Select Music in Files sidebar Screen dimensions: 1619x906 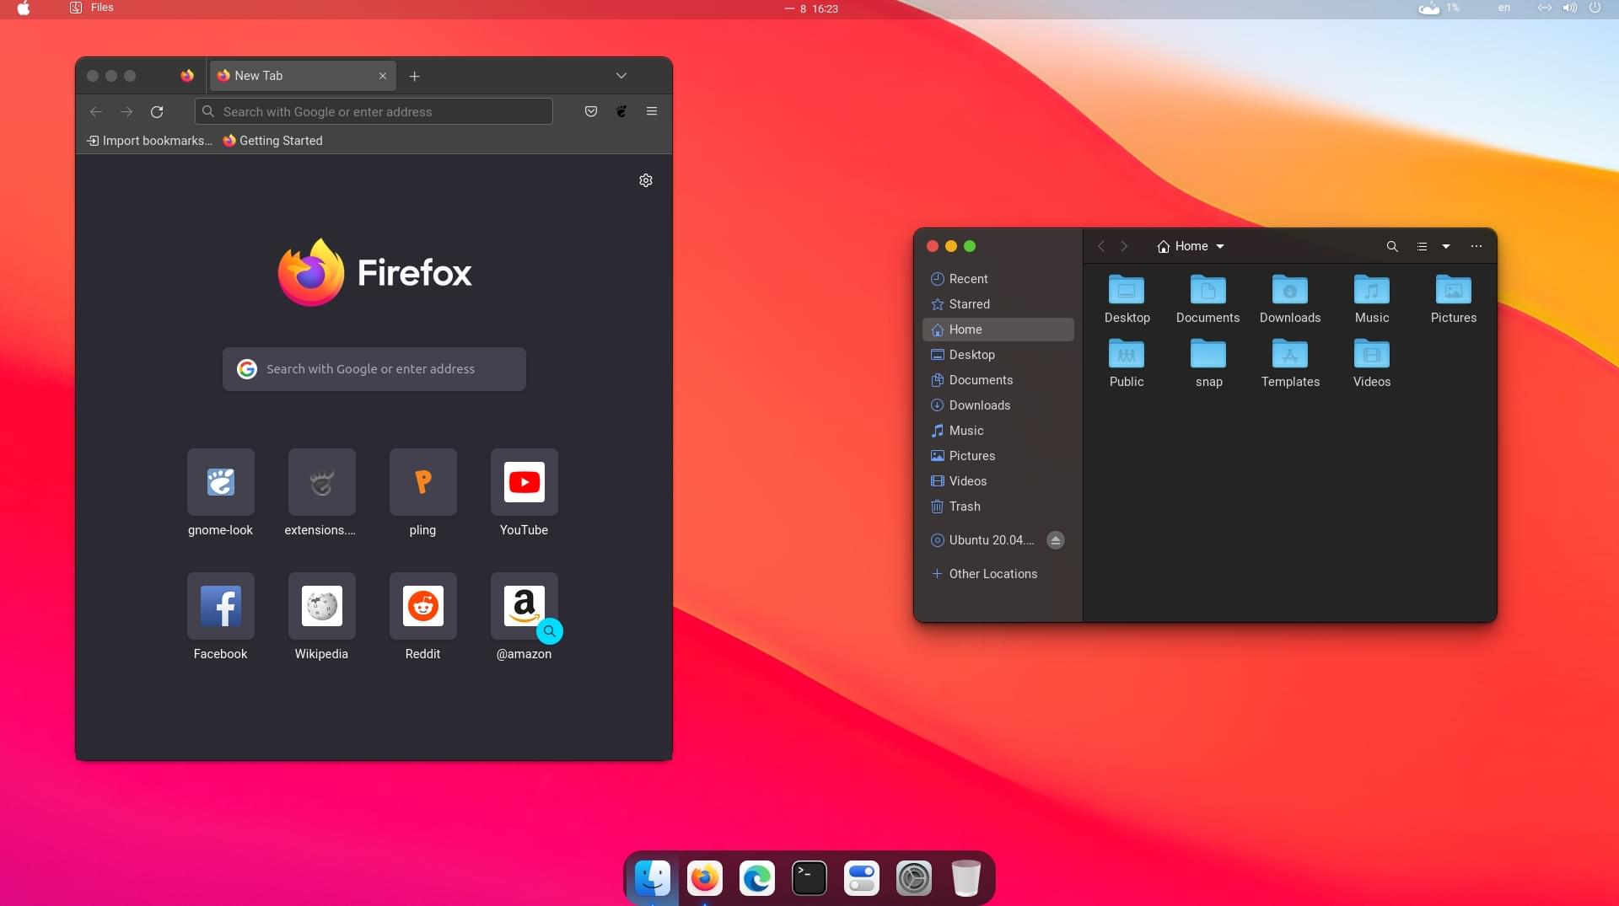[x=998, y=431]
